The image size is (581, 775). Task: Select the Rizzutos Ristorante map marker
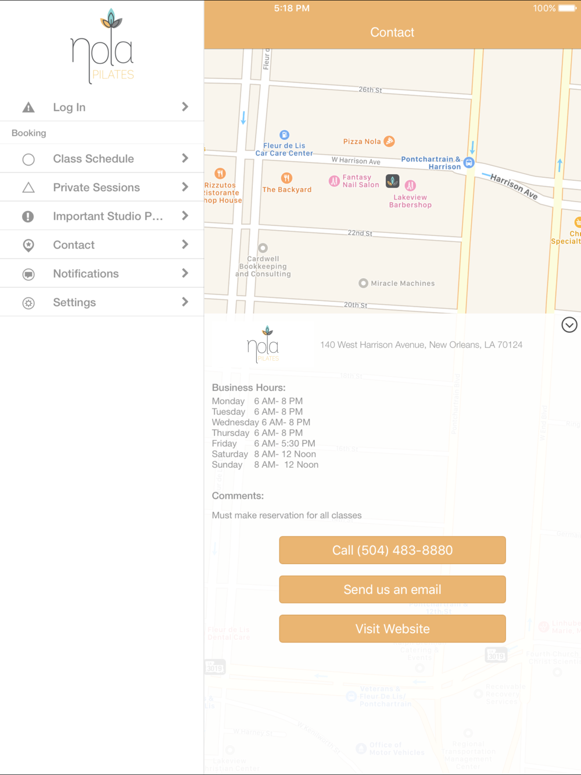point(220,173)
